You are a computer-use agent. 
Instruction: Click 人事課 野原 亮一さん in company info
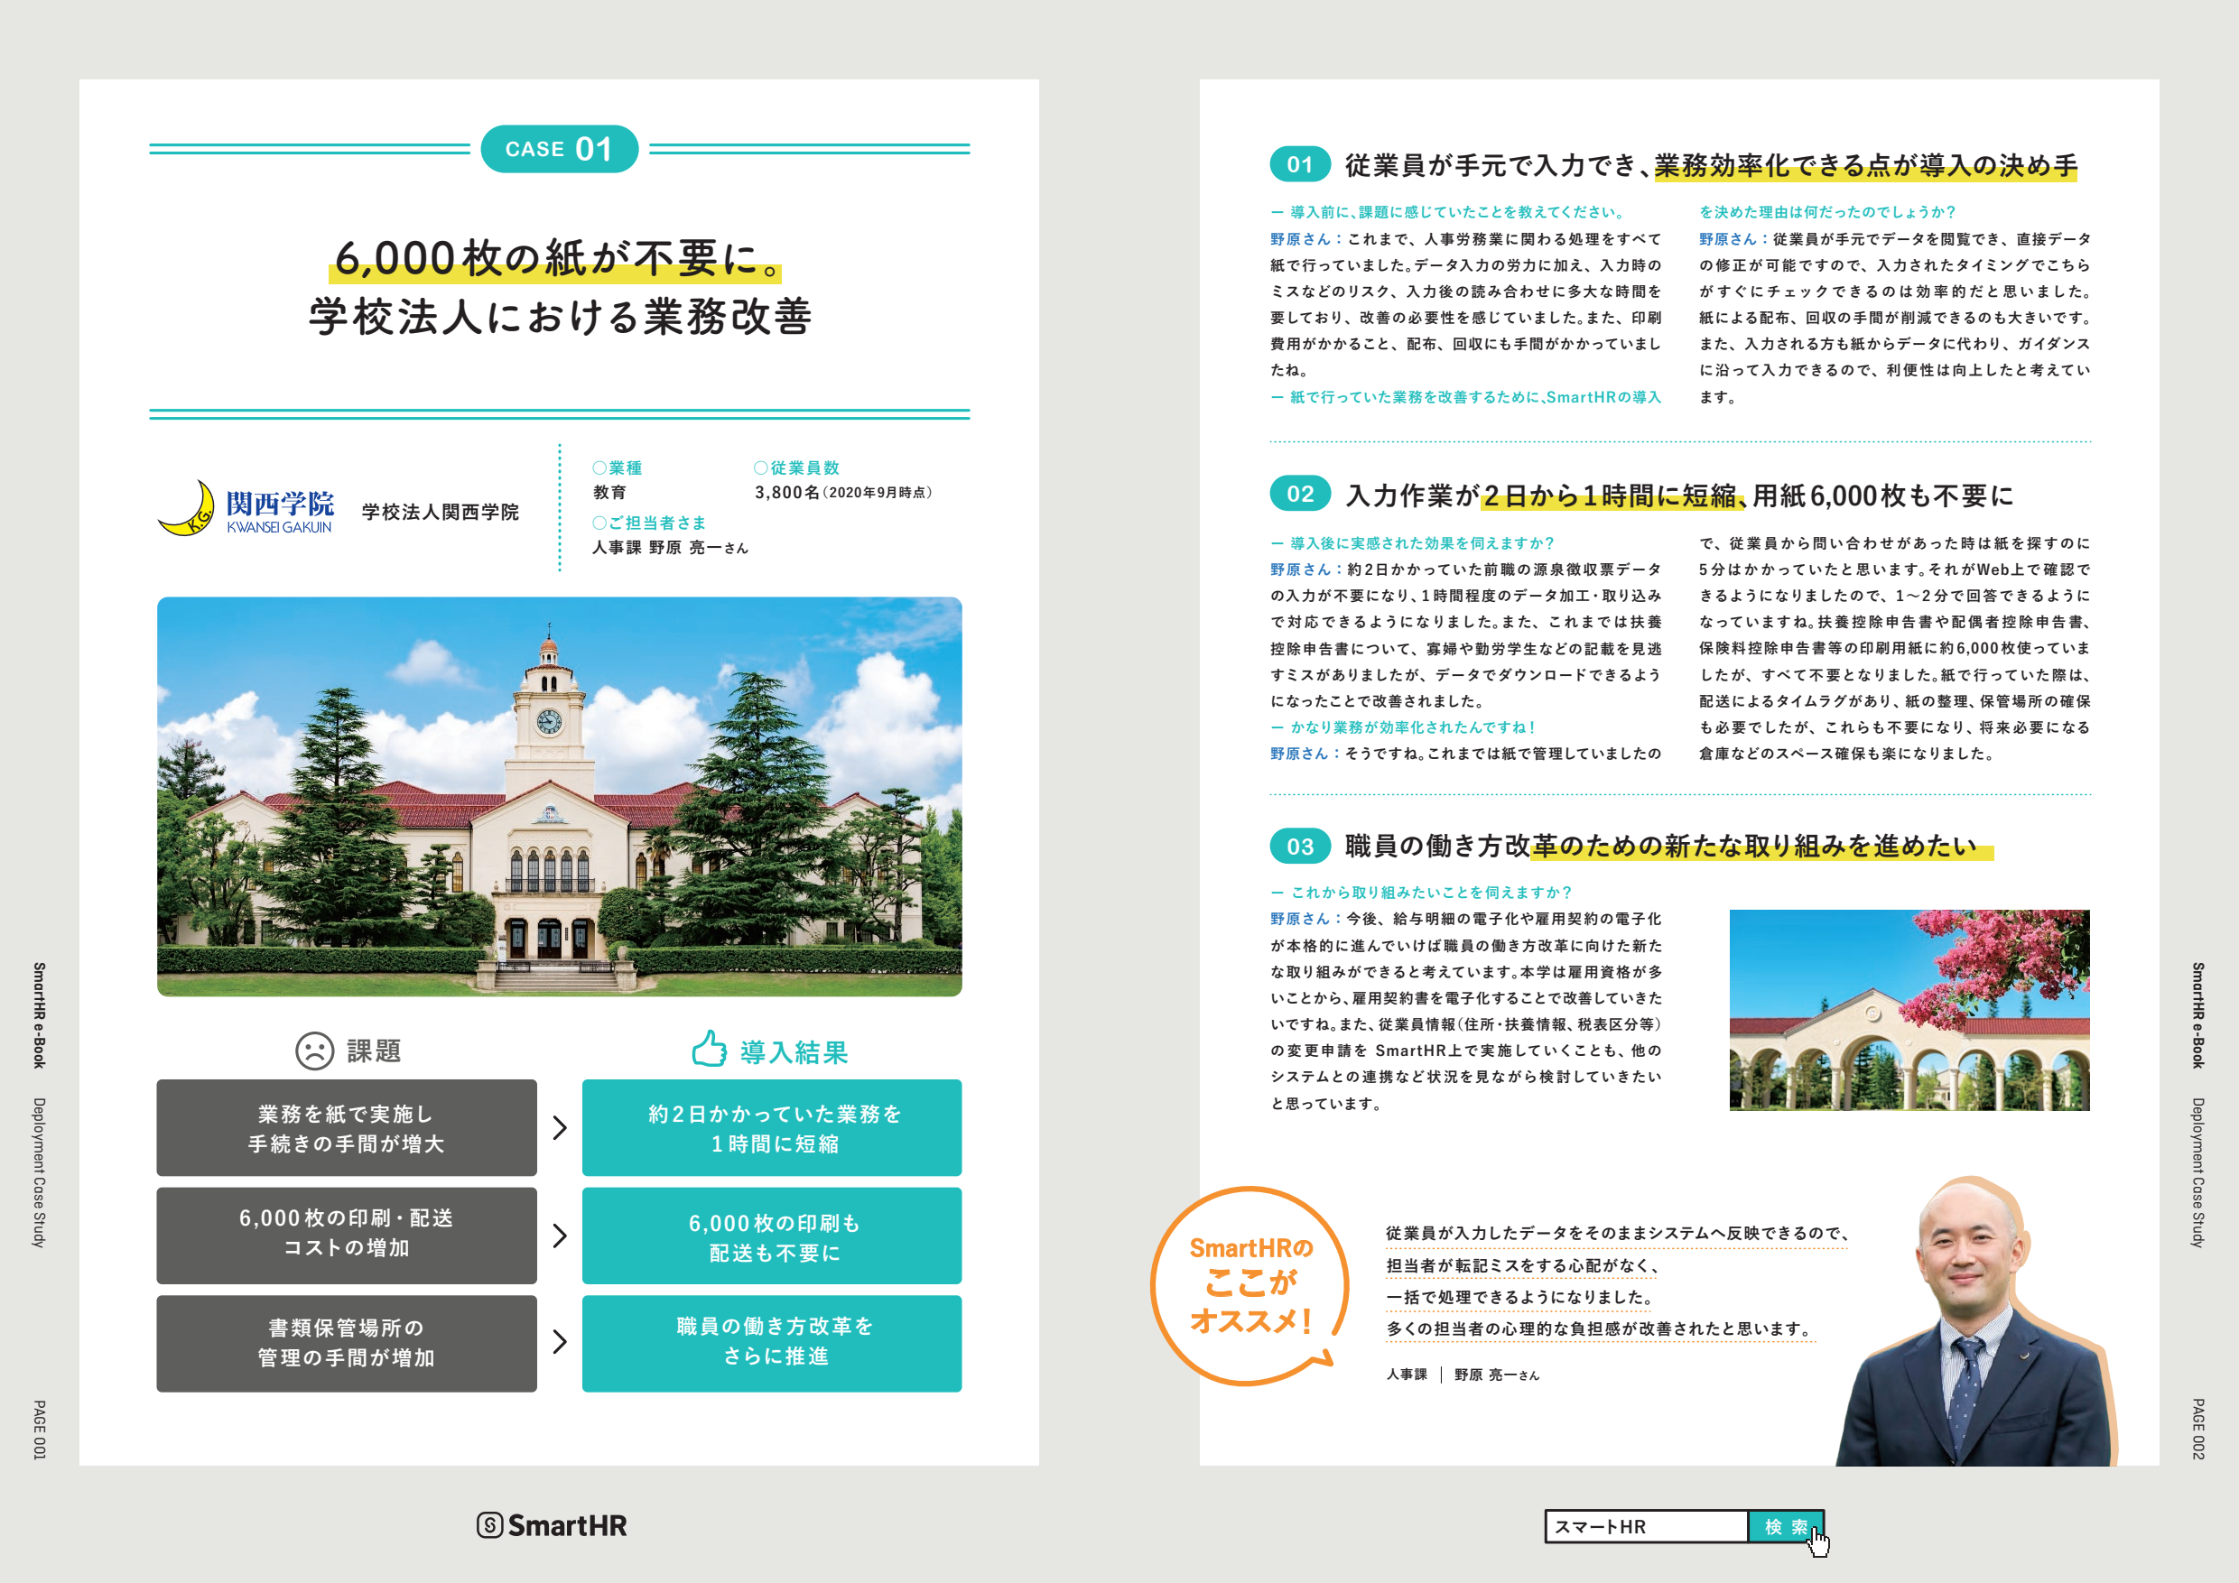point(670,548)
